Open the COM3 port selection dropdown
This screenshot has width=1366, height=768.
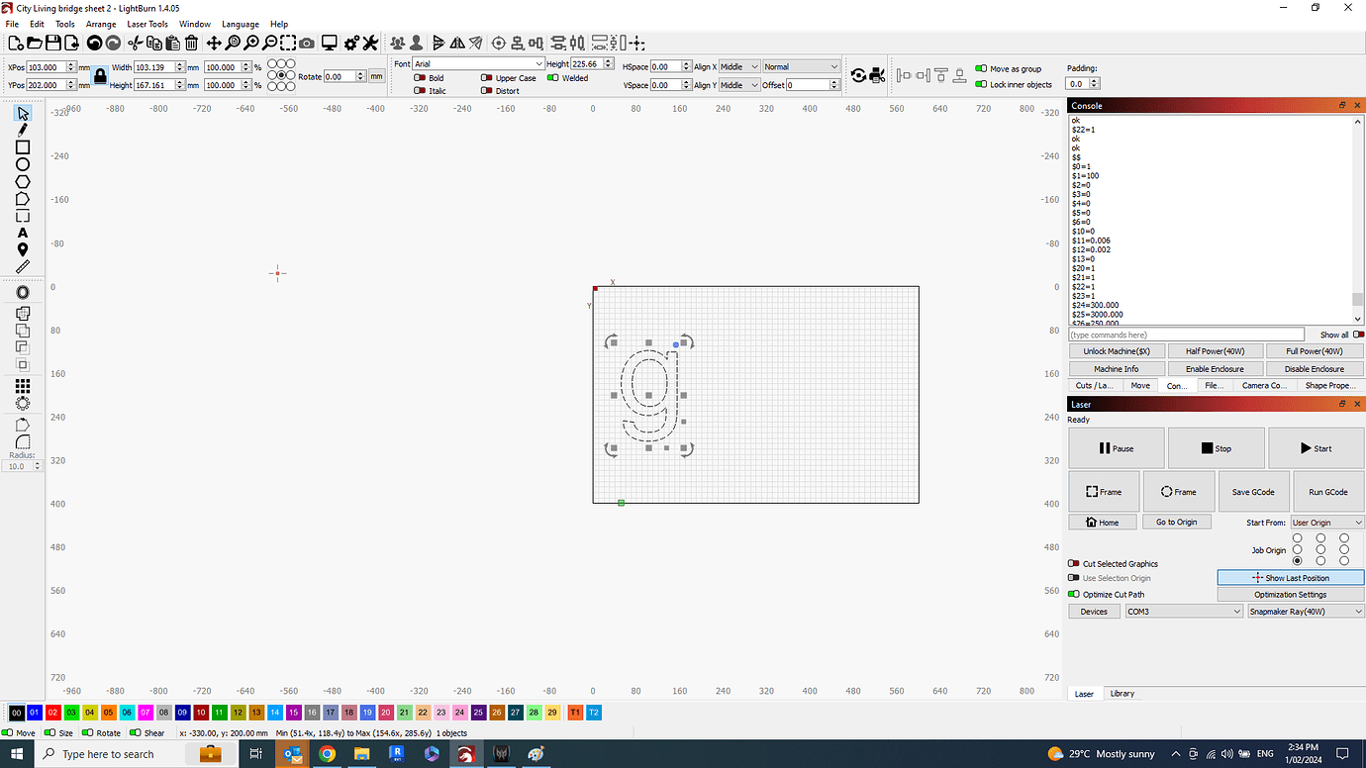[1184, 611]
